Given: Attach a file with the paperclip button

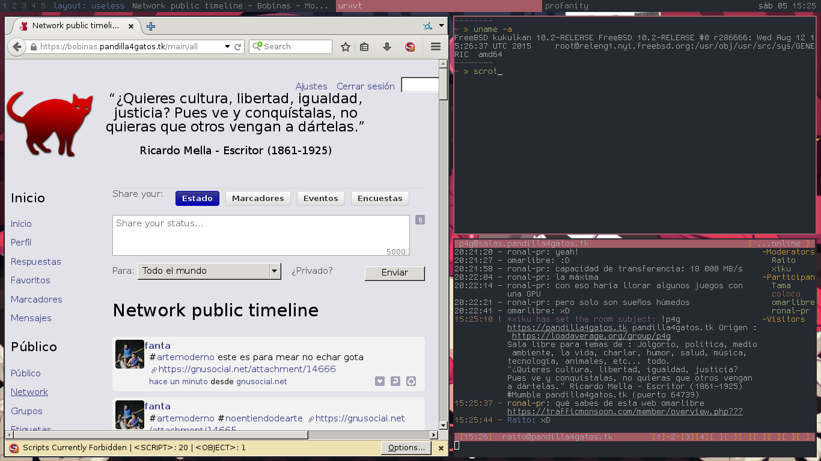Looking at the screenshot, I should pyautogui.click(x=420, y=220).
